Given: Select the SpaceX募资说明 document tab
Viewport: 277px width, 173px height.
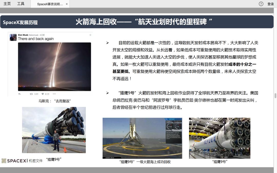Looking at the screenshot, I should [50, 4].
